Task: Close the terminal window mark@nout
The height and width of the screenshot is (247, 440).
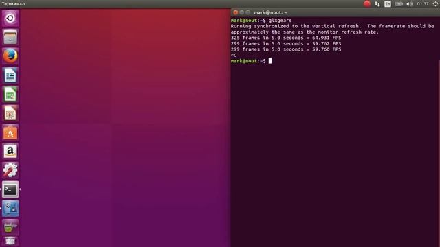Action: pyautogui.click(x=235, y=12)
